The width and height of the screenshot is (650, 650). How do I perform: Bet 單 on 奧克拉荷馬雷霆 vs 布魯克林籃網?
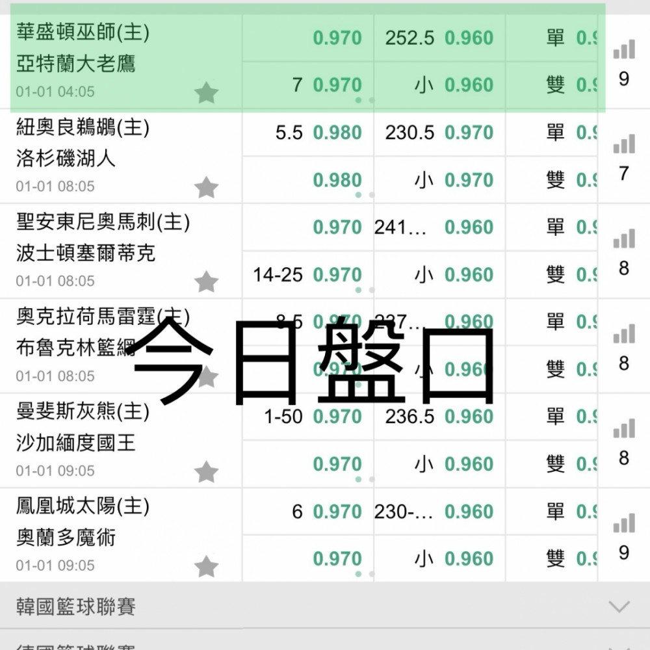click(x=551, y=322)
